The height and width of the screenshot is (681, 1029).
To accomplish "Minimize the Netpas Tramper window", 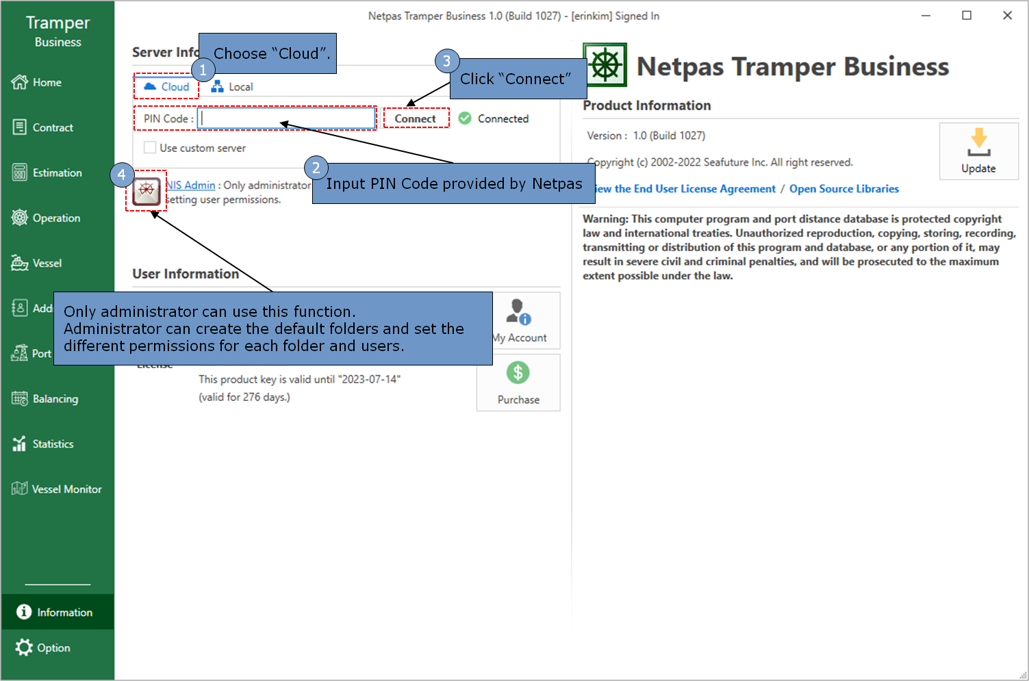I will point(926,15).
